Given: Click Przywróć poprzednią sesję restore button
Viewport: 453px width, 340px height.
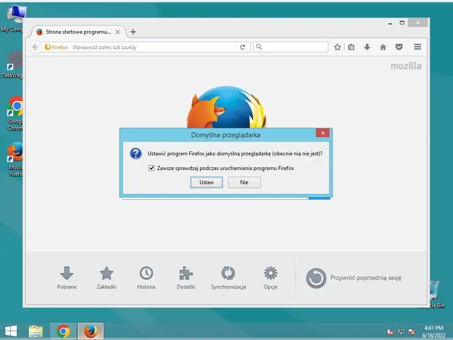Looking at the screenshot, I should [353, 278].
